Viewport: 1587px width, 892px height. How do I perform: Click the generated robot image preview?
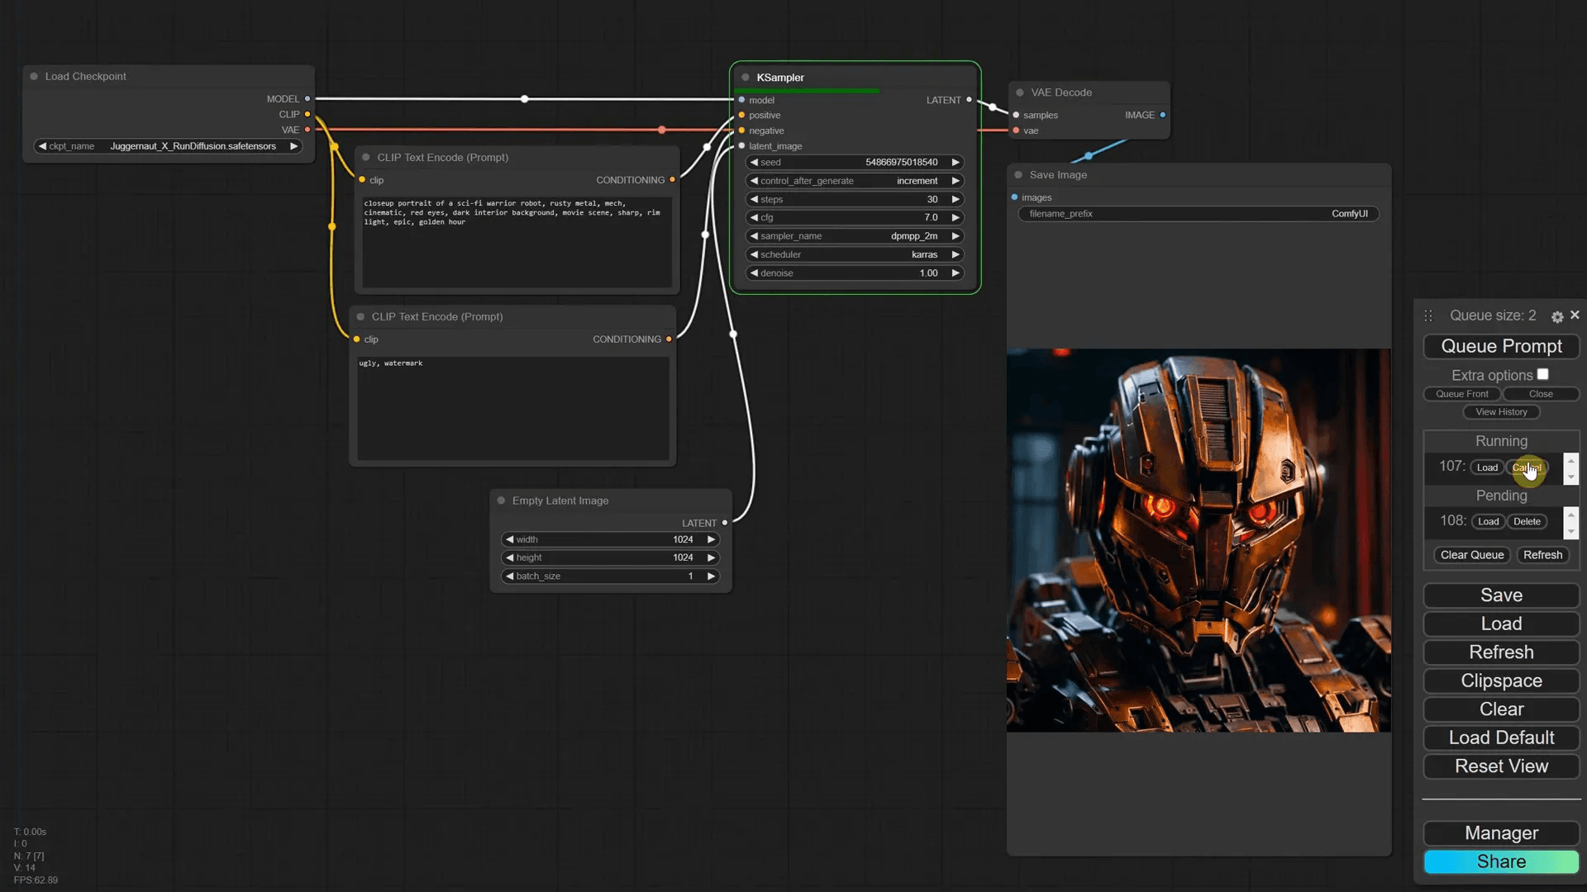1199,540
